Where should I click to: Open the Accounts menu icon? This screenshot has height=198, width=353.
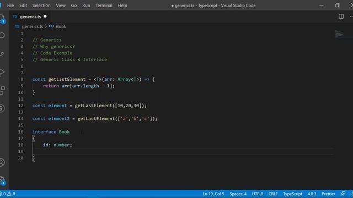[2, 162]
